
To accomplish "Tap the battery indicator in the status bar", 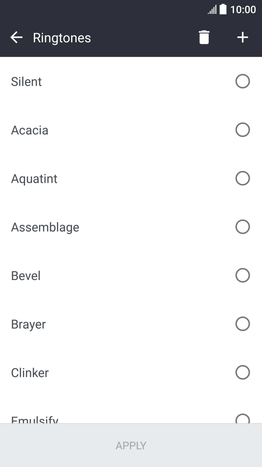I will [222, 10].
